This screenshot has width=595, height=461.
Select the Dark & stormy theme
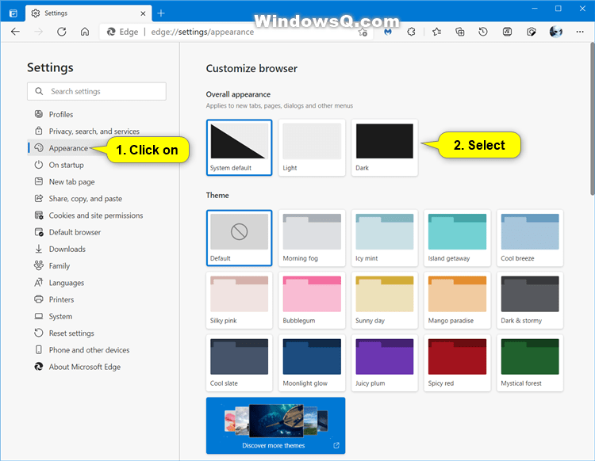pos(530,300)
